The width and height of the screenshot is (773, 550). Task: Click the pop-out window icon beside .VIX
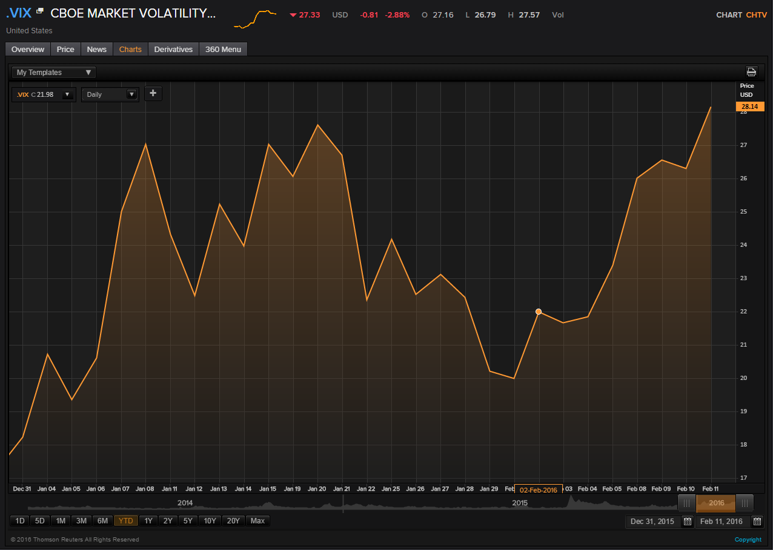click(x=40, y=11)
